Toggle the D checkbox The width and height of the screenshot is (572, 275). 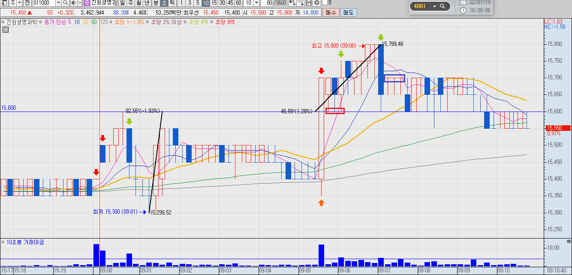(x=325, y=3)
